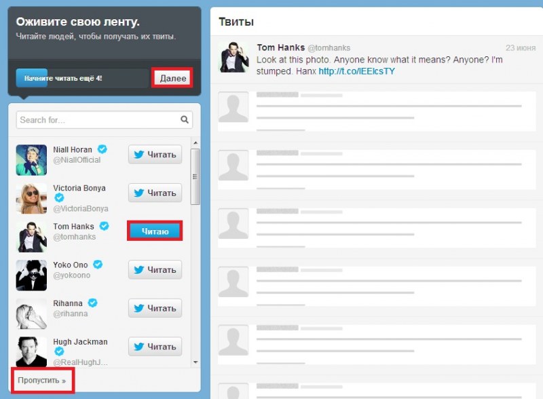The height and width of the screenshot is (399, 543).
Task: Open Victoria Bonya name in list
Action: (x=79, y=188)
